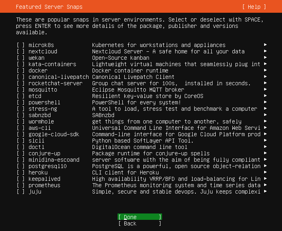Click the "google-cloud-sdk" snap name

point(54,134)
